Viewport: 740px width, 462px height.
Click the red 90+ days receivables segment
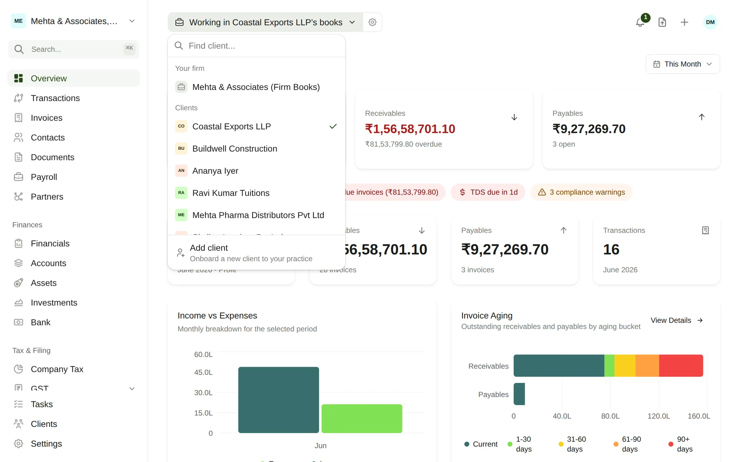681,366
